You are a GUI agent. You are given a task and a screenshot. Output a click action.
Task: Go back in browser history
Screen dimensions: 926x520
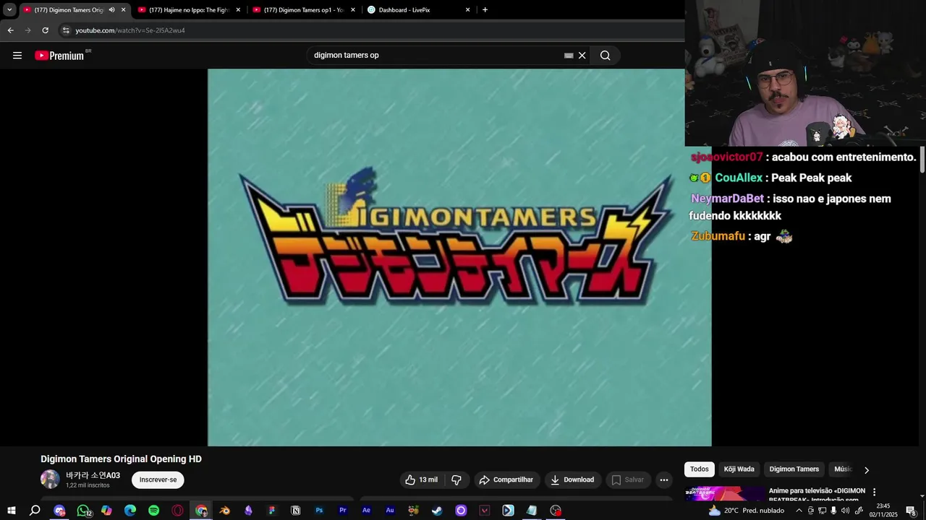(x=10, y=30)
